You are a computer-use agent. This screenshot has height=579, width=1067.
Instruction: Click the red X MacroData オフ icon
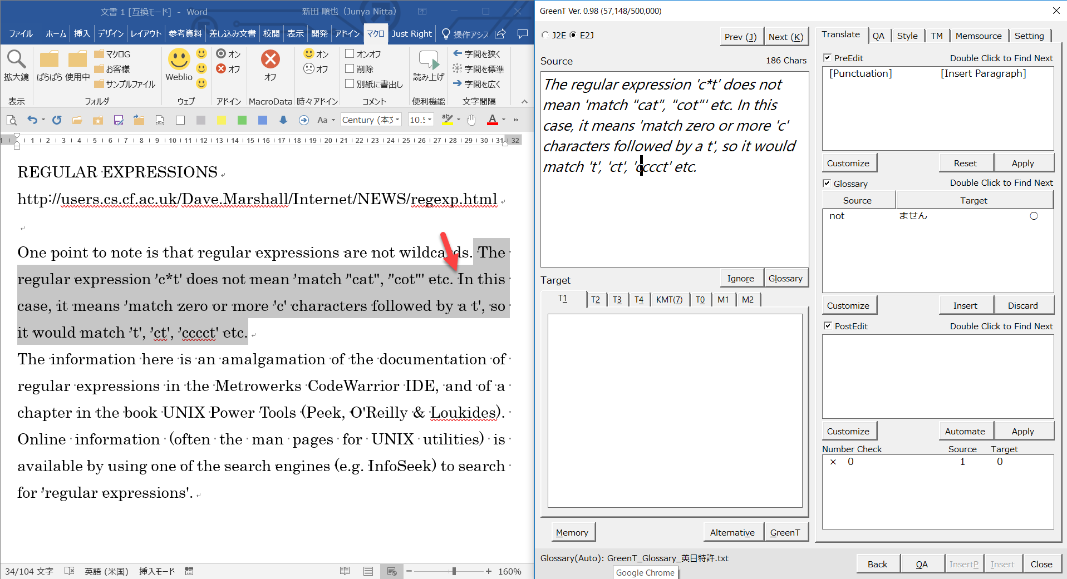(270, 60)
